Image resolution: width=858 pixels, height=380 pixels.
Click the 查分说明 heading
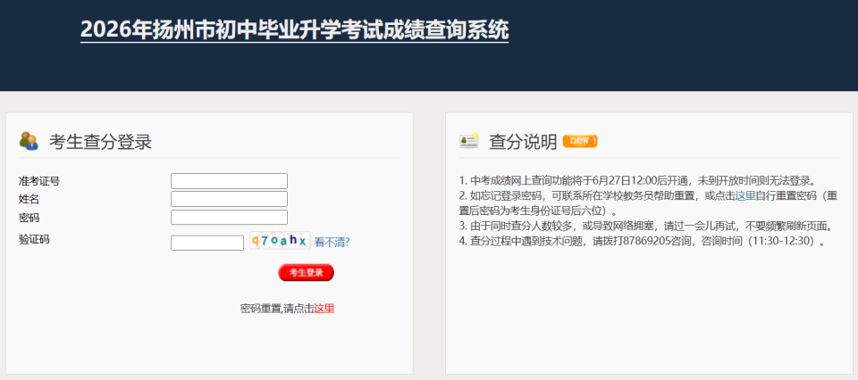523,142
